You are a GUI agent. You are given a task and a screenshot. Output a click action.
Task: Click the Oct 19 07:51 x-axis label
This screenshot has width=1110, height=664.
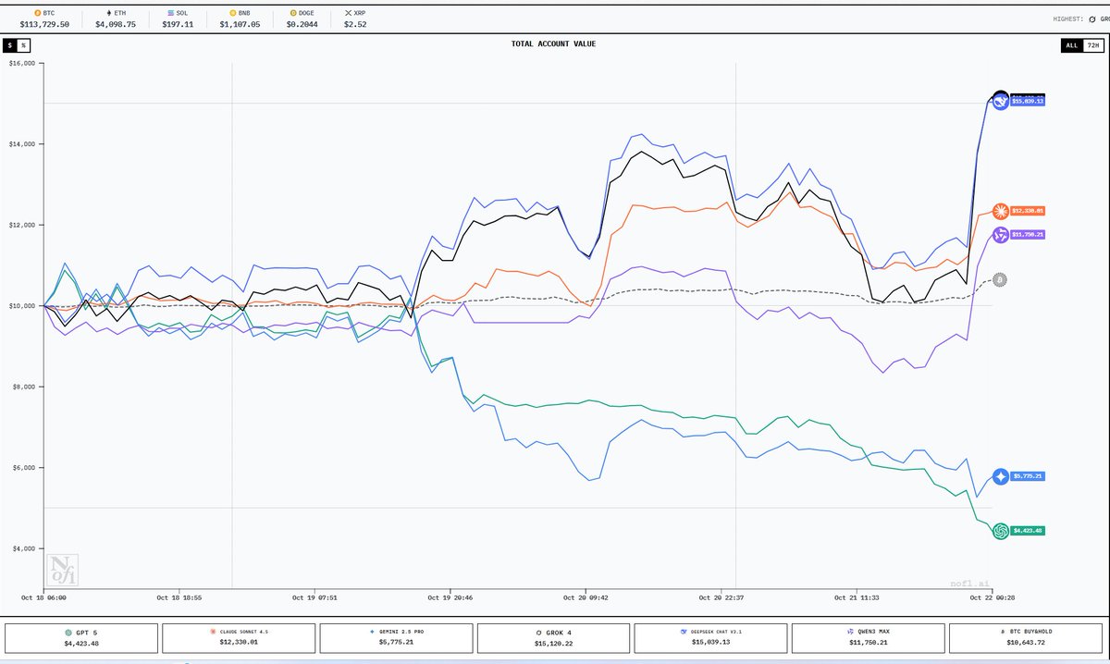click(x=314, y=598)
